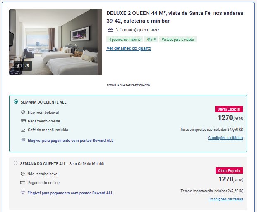Click the Deluxe 2 Queen room photo

click(x=55, y=42)
